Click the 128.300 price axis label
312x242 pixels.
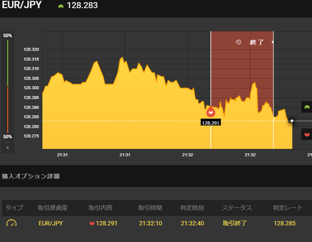[x=31, y=88]
